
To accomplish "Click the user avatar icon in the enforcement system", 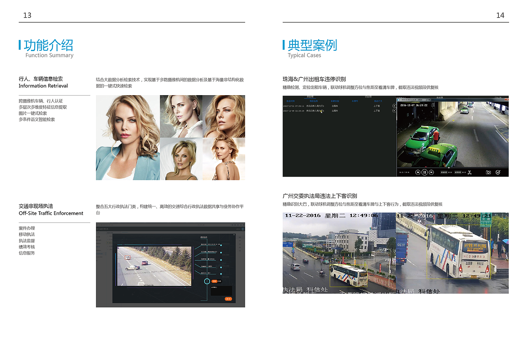I will 243,229.
